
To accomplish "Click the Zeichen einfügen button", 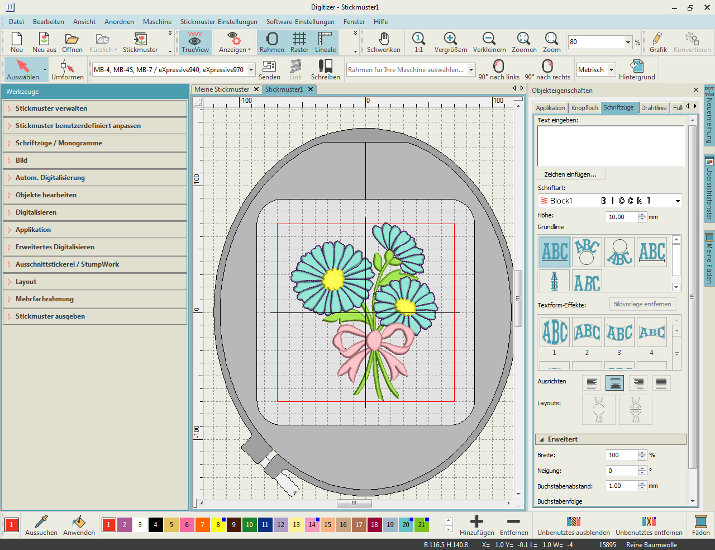I will pos(570,174).
